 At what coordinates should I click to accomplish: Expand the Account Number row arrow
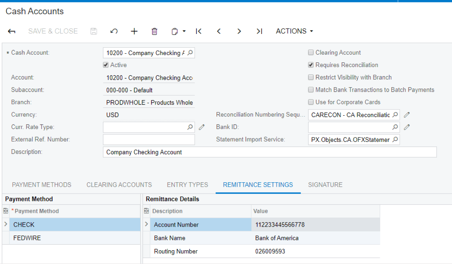146,224
